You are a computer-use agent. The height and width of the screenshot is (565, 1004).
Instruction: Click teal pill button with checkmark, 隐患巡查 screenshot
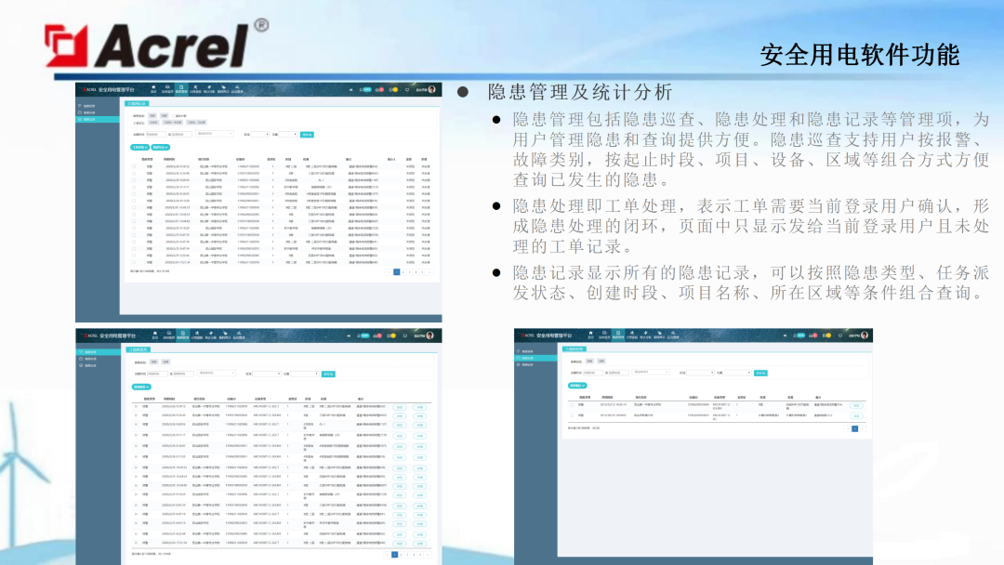click(141, 387)
